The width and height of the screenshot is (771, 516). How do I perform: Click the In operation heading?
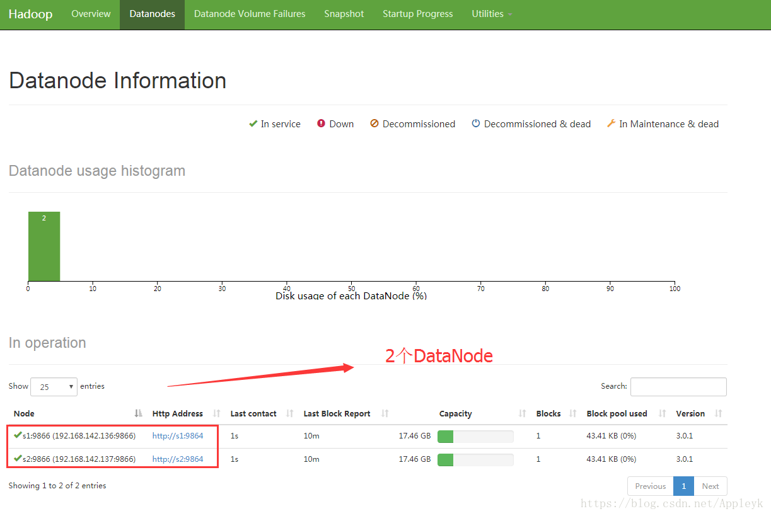(47, 343)
